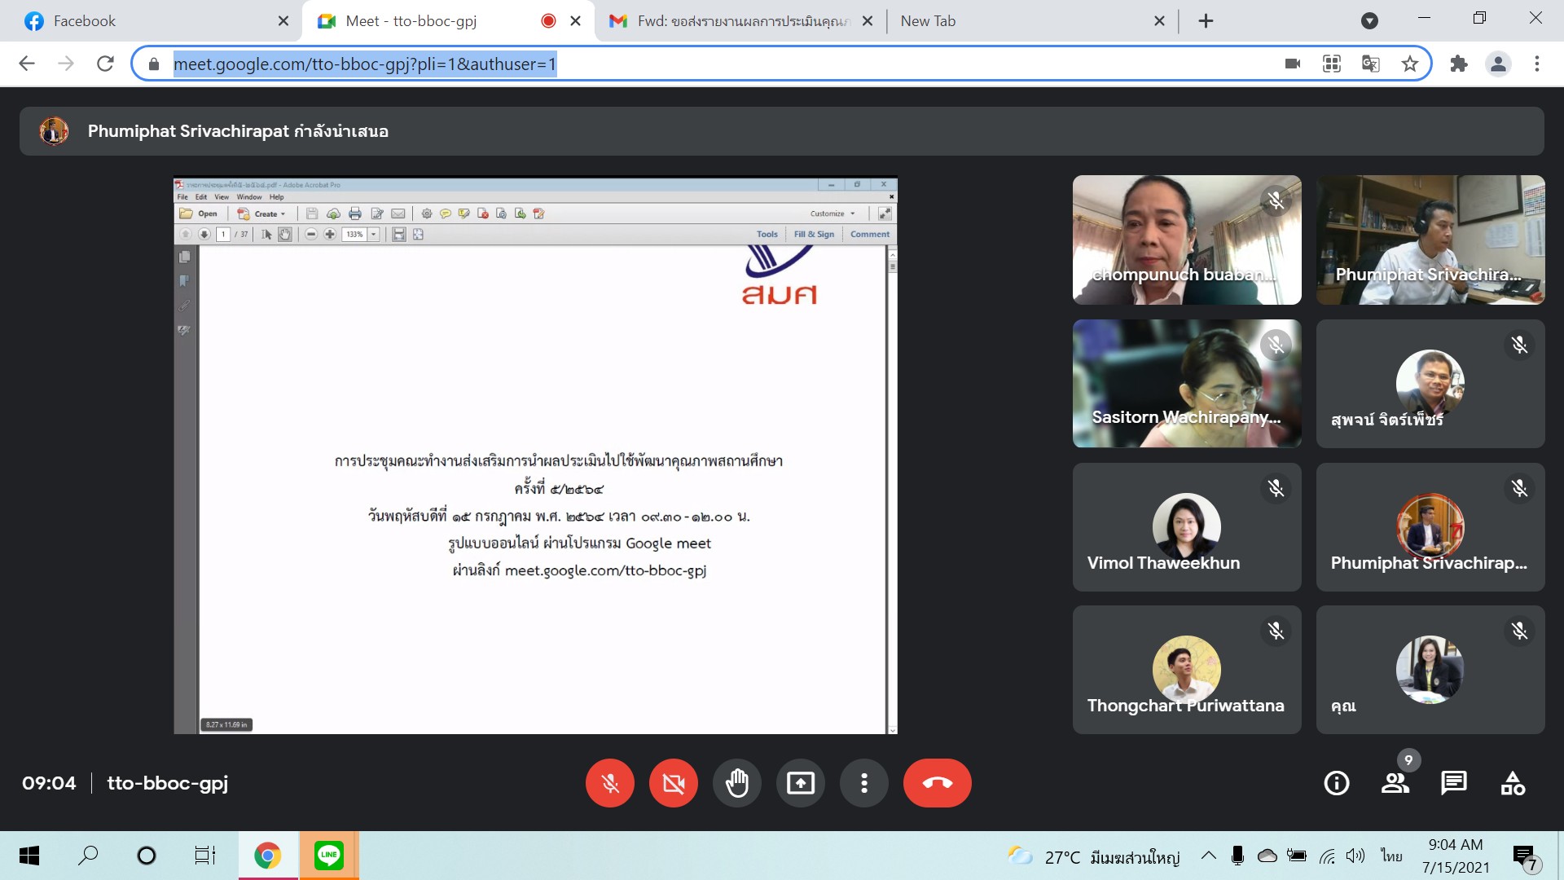
Task: Open the meeting details info icon
Action: (1337, 783)
